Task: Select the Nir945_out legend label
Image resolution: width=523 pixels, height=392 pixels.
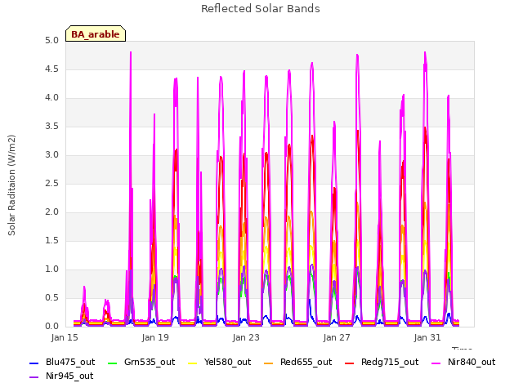Action: point(69,376)
